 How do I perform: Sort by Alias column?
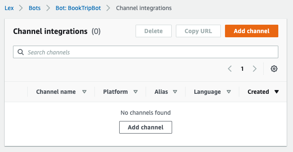point(166,92)
